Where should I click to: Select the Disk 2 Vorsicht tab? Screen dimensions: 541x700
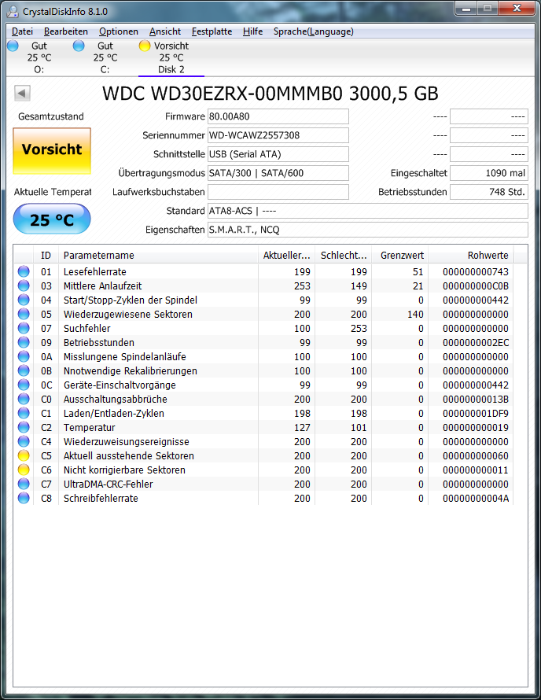pos(171,57)
